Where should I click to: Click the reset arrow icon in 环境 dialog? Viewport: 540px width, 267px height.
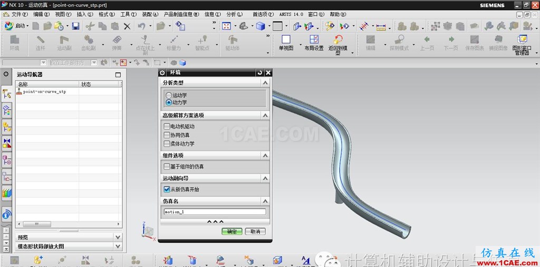tap(259, 73)
